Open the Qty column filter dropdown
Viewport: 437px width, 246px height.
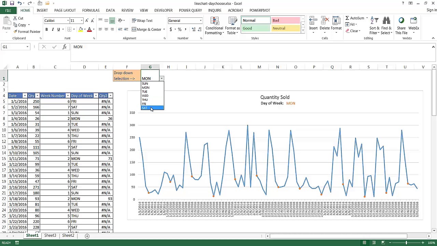38,96
